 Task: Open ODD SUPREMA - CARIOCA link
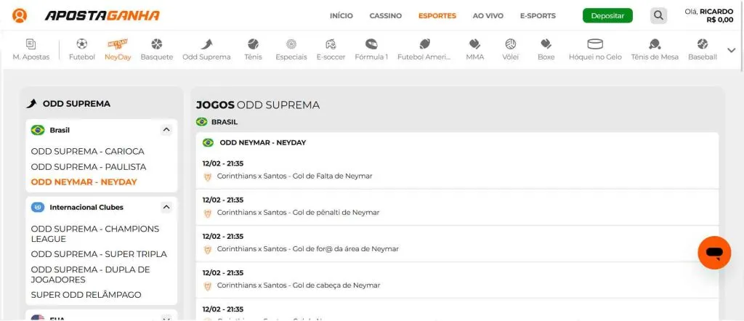tap(88, 151)
